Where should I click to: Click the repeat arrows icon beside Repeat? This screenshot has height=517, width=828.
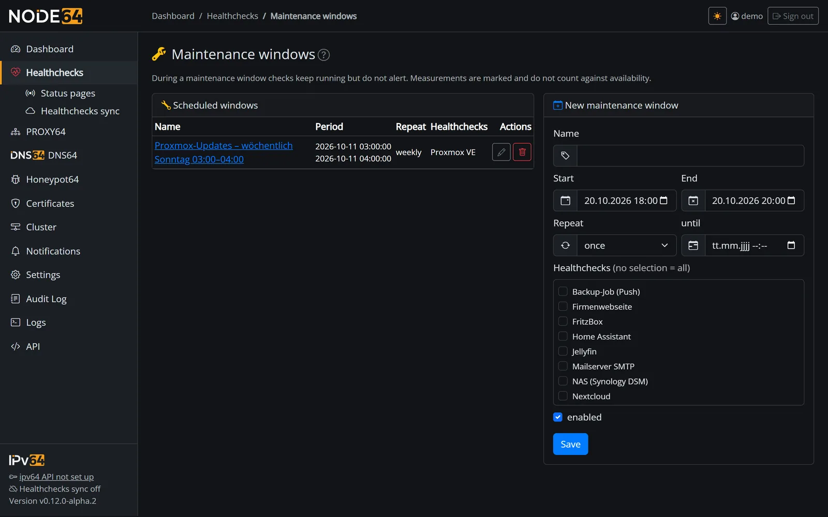[565, 246]
